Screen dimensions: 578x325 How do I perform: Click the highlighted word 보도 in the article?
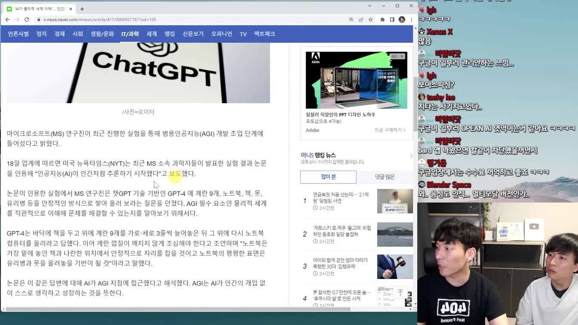tap(175, 174)
